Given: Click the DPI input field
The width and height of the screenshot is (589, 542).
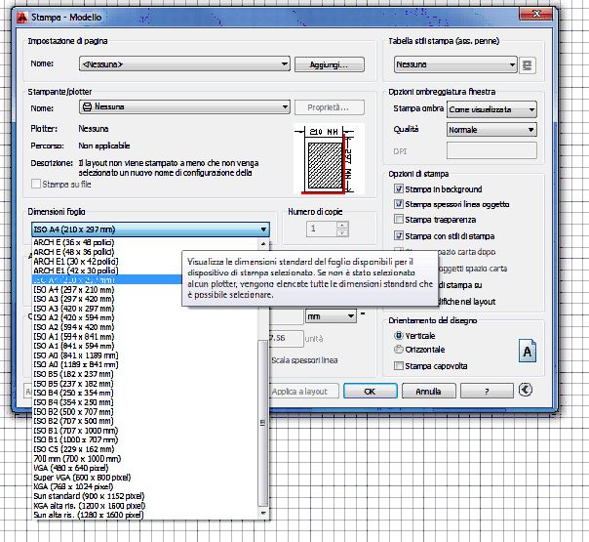Looking at the screenshot, I should point(491,150).
